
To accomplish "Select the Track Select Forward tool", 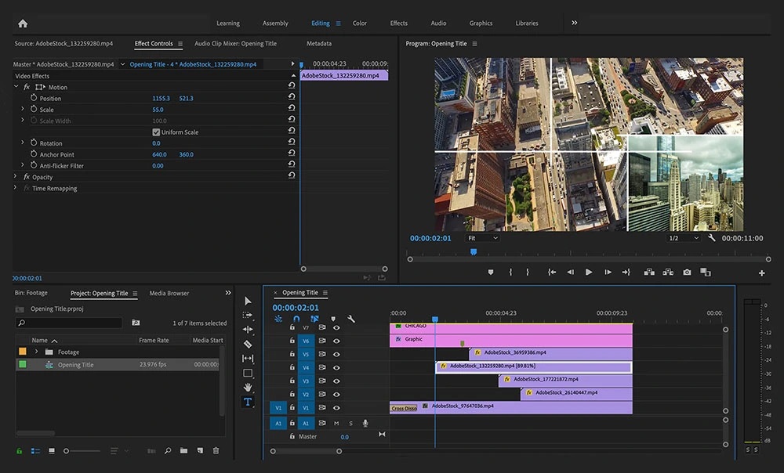I will click(249, 316).
